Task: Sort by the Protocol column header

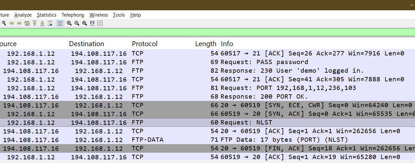Action: [145, 44]
